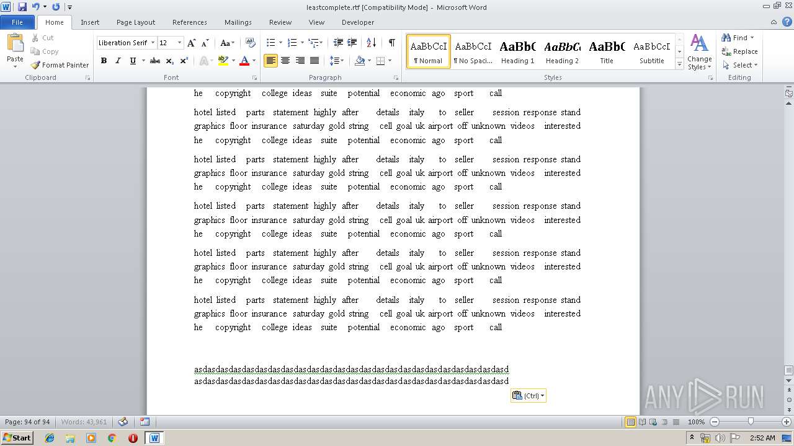This screenshot has width=794, height=446.
Task: Click the word count in status bar
Action: (84, 422)
